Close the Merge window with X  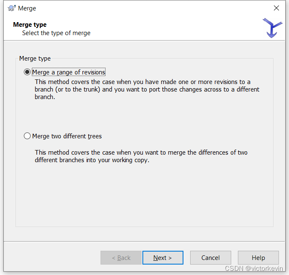(276, 8)
